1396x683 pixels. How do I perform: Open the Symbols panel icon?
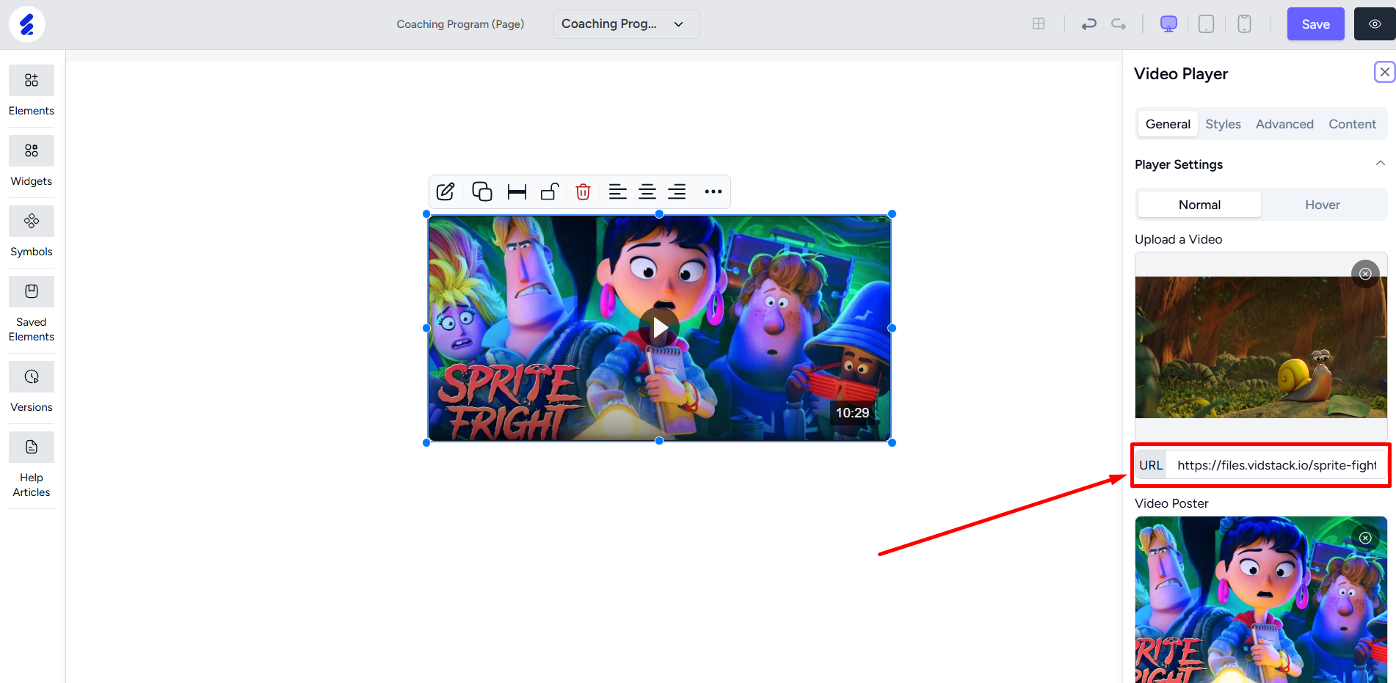click(32, 222)
